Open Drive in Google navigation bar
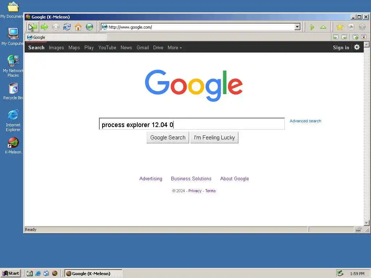This screenshot has width=371, height=278. (x=158, y=47)
